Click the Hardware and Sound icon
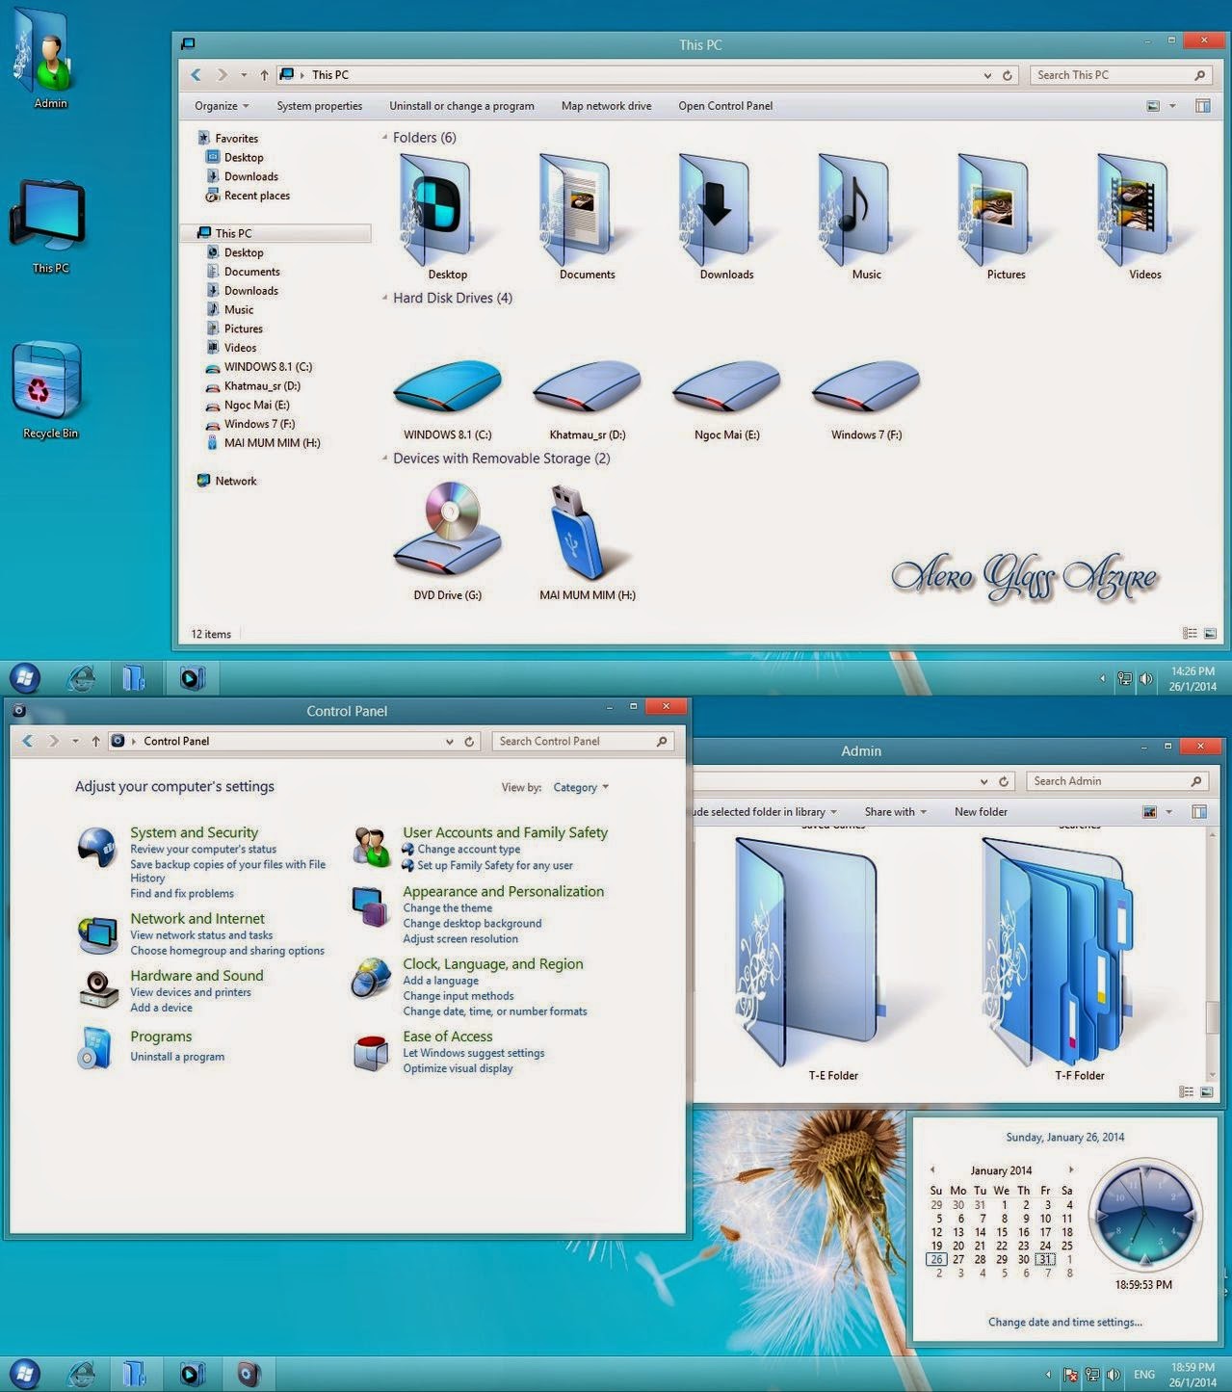The width and height of the screenshot is (1232, 1392). click(x=97, y=989)
